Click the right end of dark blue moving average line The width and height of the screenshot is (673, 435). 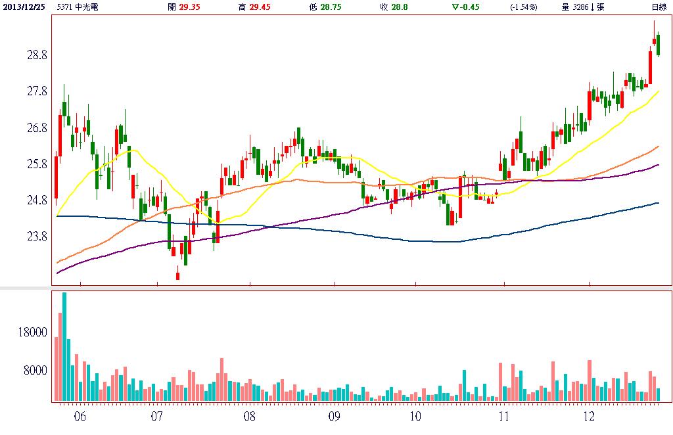[657, 204]
